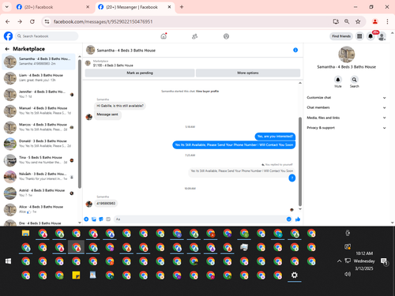The image size is (395, 296).
Task: Switch to the first Facebook tab
Action: [x=53, y=7]
